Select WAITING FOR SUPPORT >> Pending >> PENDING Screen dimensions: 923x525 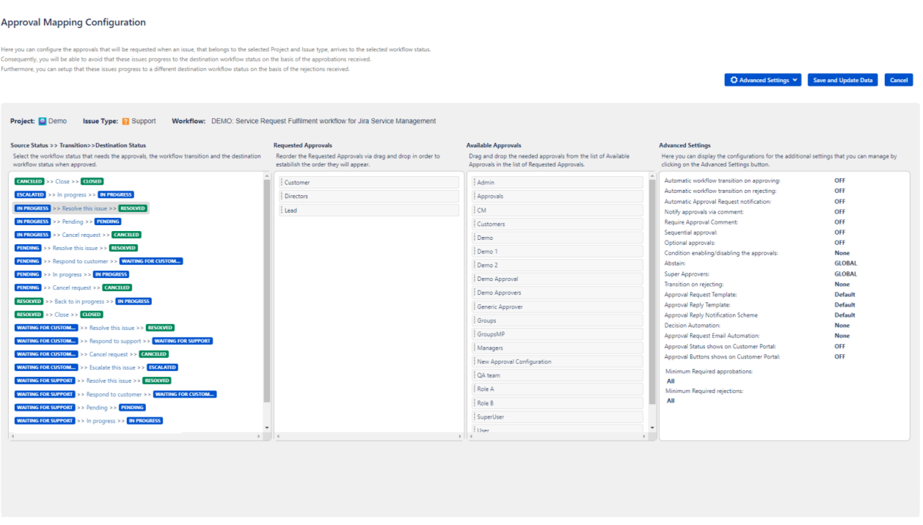[80, 408]
